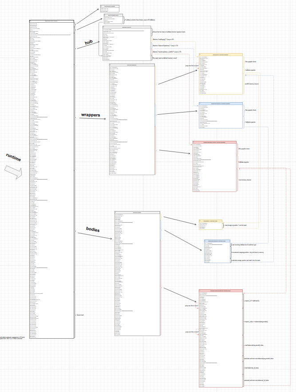Click the "bool memory returner" label
Viewport: 296px width, 392px height.
(x=245, y=180)
